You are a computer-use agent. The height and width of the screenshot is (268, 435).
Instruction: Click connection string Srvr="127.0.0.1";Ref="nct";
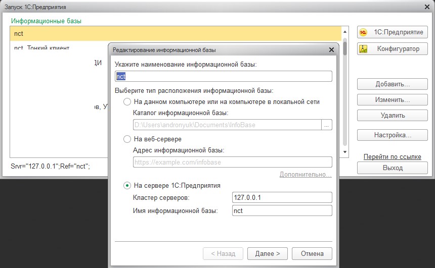click(50, 166)
